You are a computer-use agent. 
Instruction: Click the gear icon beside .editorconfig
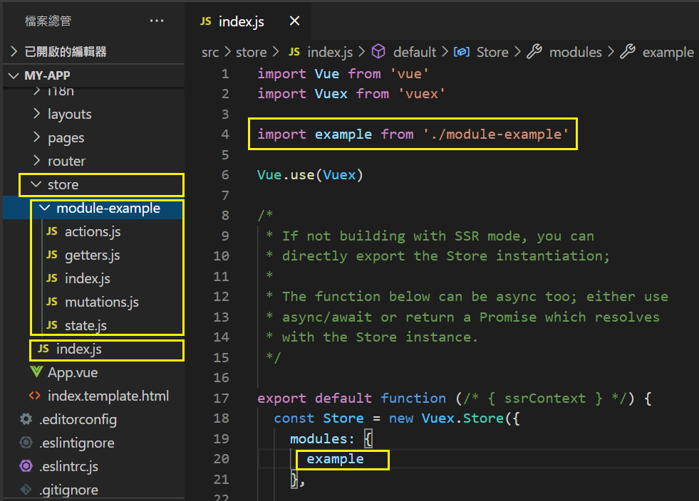point(26,419)
